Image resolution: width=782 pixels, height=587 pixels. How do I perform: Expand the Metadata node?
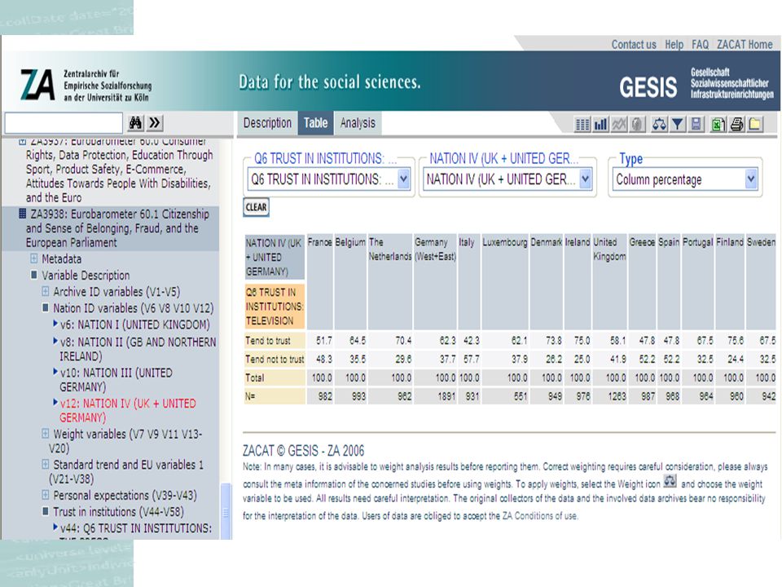point(34,258)
